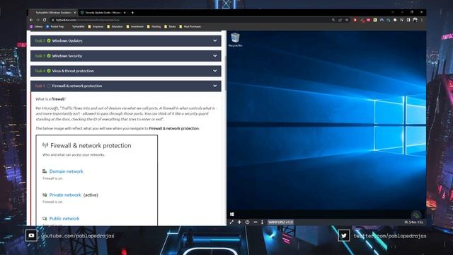The height and width of the screenshot is (255, 453).
Task: Click the plus icon in VM toolbar
Action: (x=239, y=222)
